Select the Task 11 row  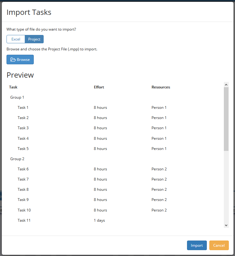point(115,220)
